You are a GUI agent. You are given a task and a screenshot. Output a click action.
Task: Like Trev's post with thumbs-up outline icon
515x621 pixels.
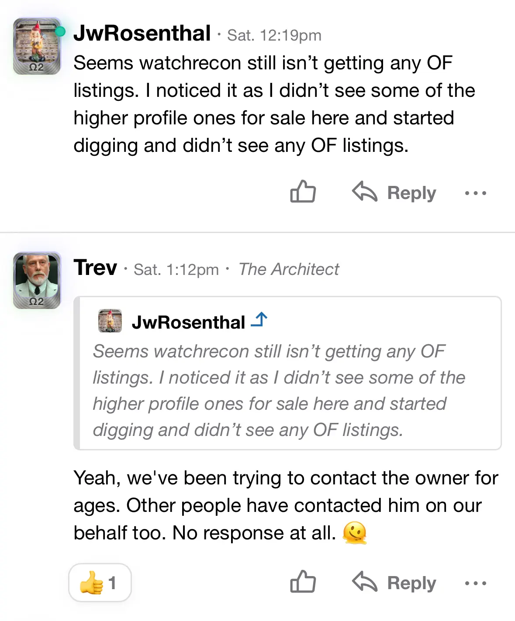point(303,582)
